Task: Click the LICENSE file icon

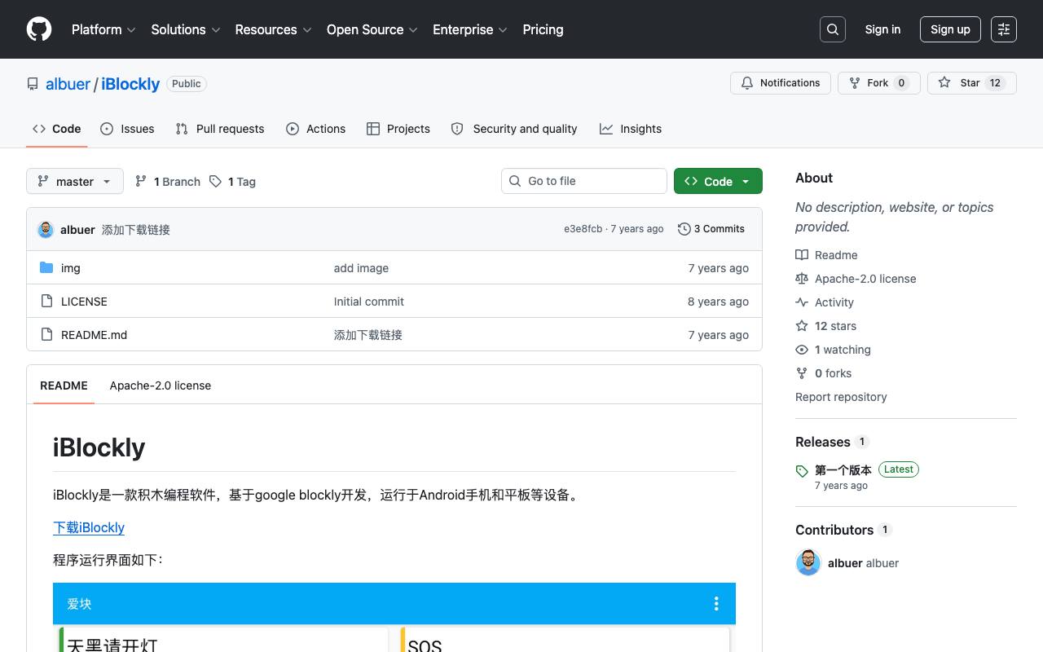Action: pyautogui.click(x=46, y=302)
